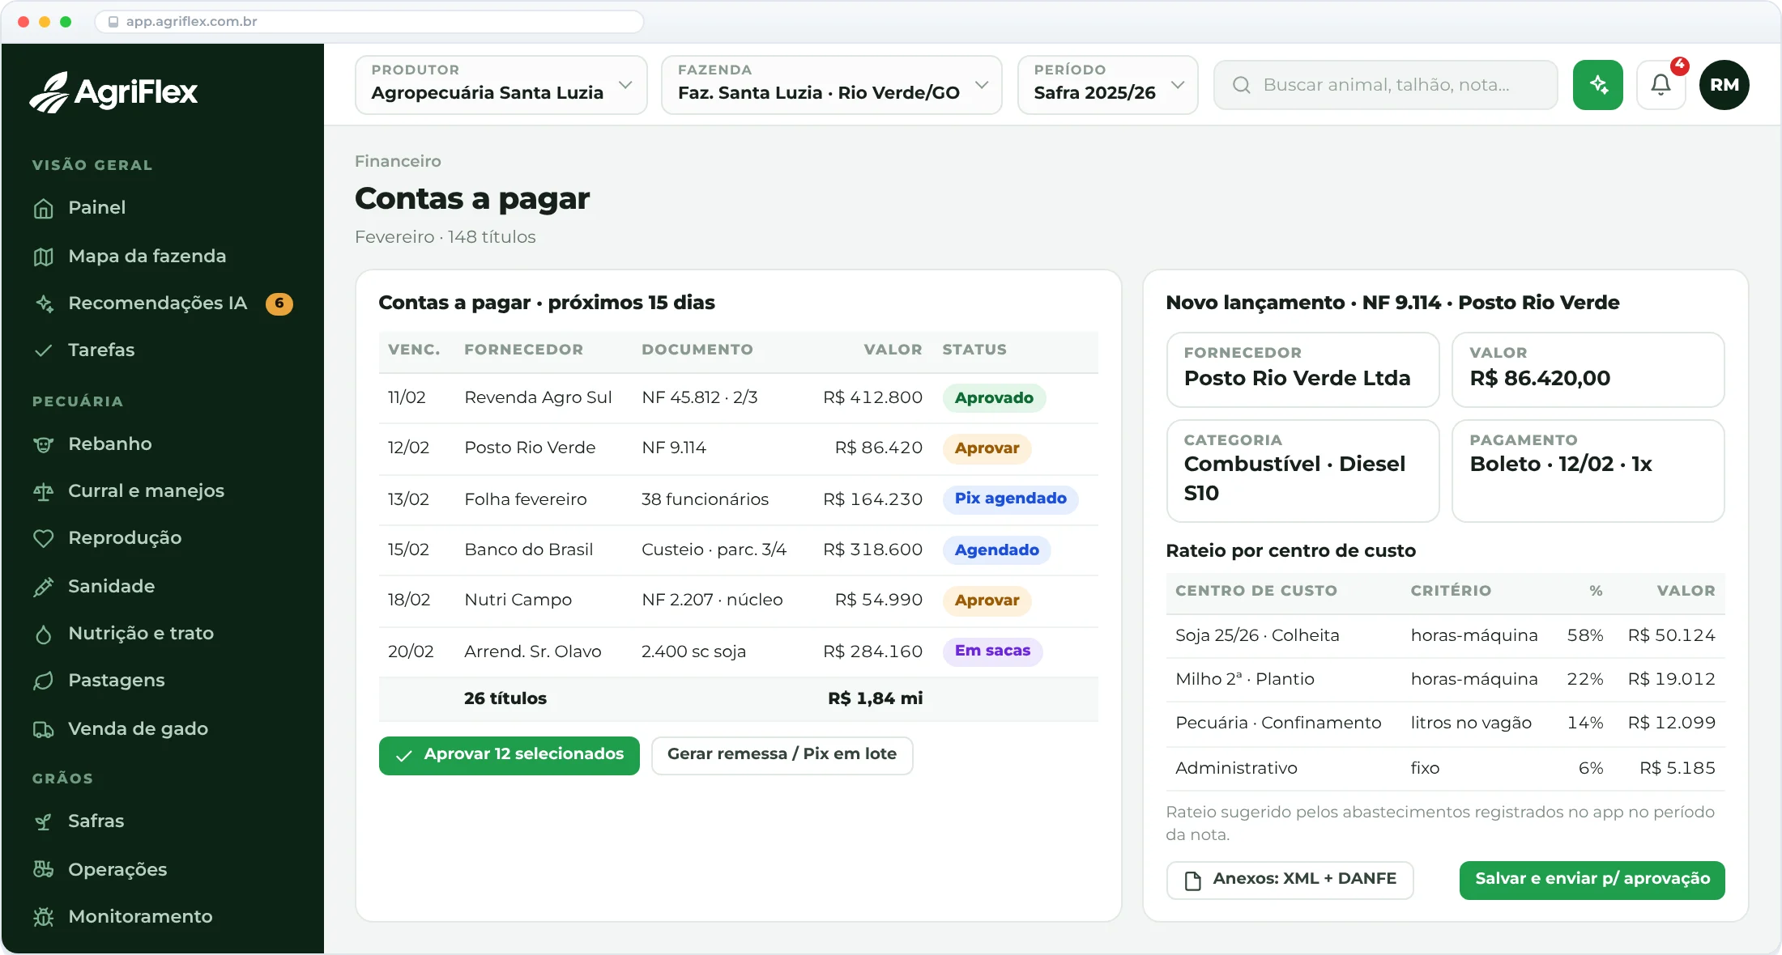The width and height of the screenshot is (1782, 955).
Task: Click the Financeiro breadcrumb
Action: point(398,161)
